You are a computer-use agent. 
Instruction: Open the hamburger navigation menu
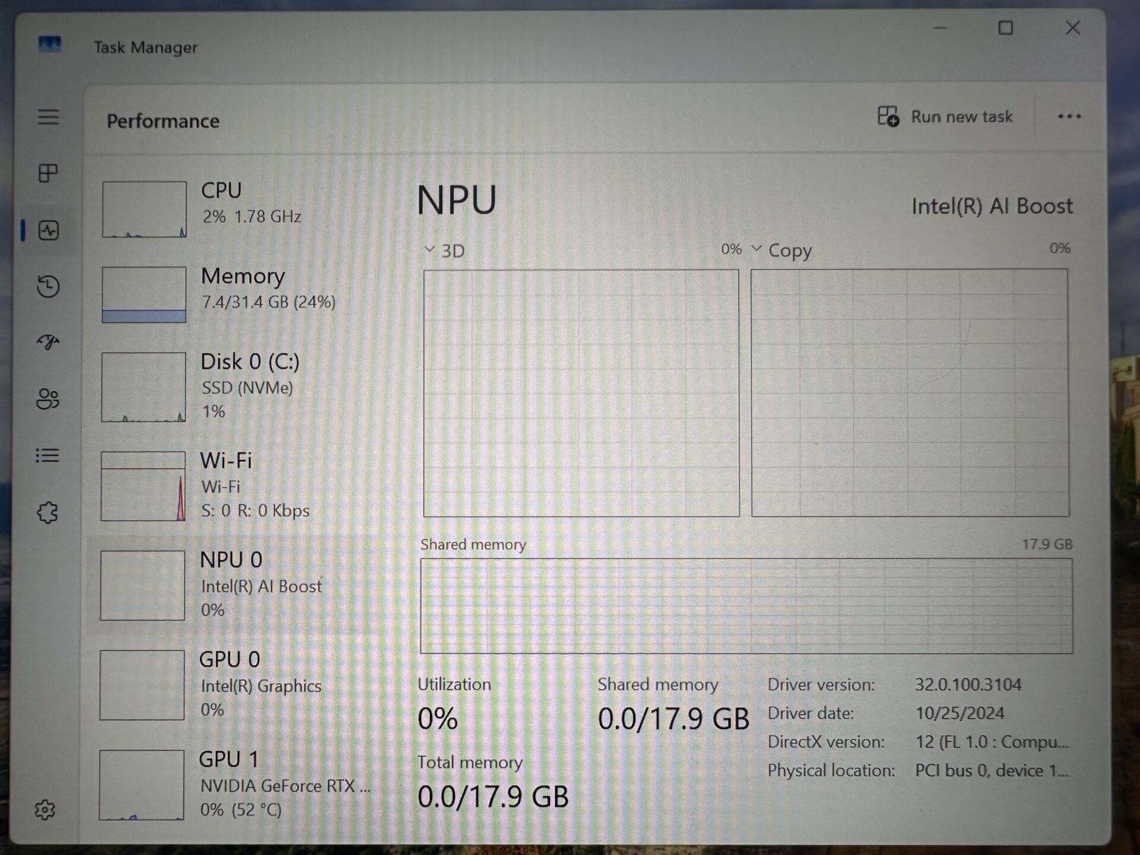(x=48, y=116)
